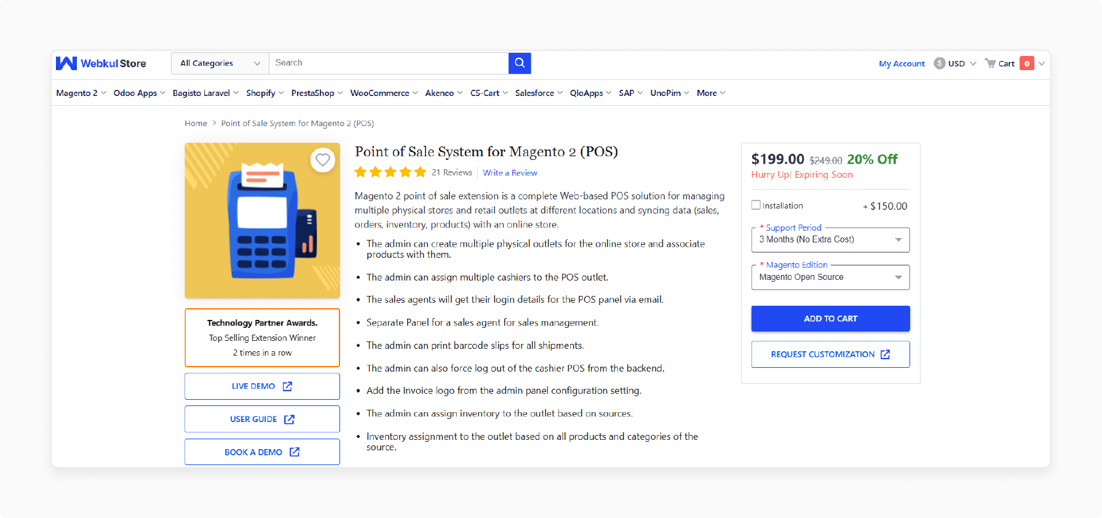Click the Webkul Store logo
Viewport: 1102px width, 518px height.
tap(101, 63)
